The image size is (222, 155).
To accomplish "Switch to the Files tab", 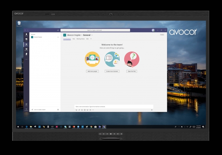I will pos(74,39).
